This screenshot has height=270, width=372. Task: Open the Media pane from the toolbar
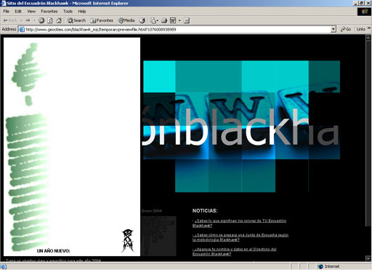(x=126, y=20)
